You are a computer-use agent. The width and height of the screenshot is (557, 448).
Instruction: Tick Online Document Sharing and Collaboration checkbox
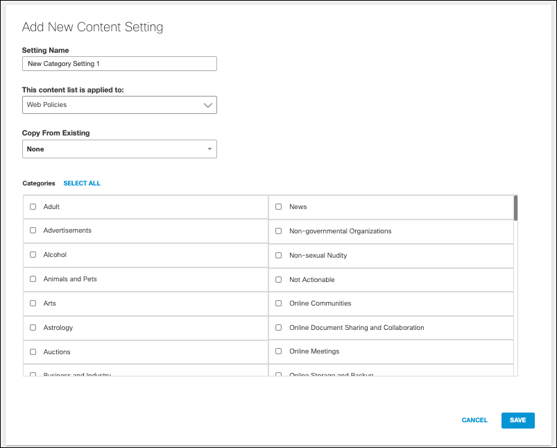click(x=279, y=328)
